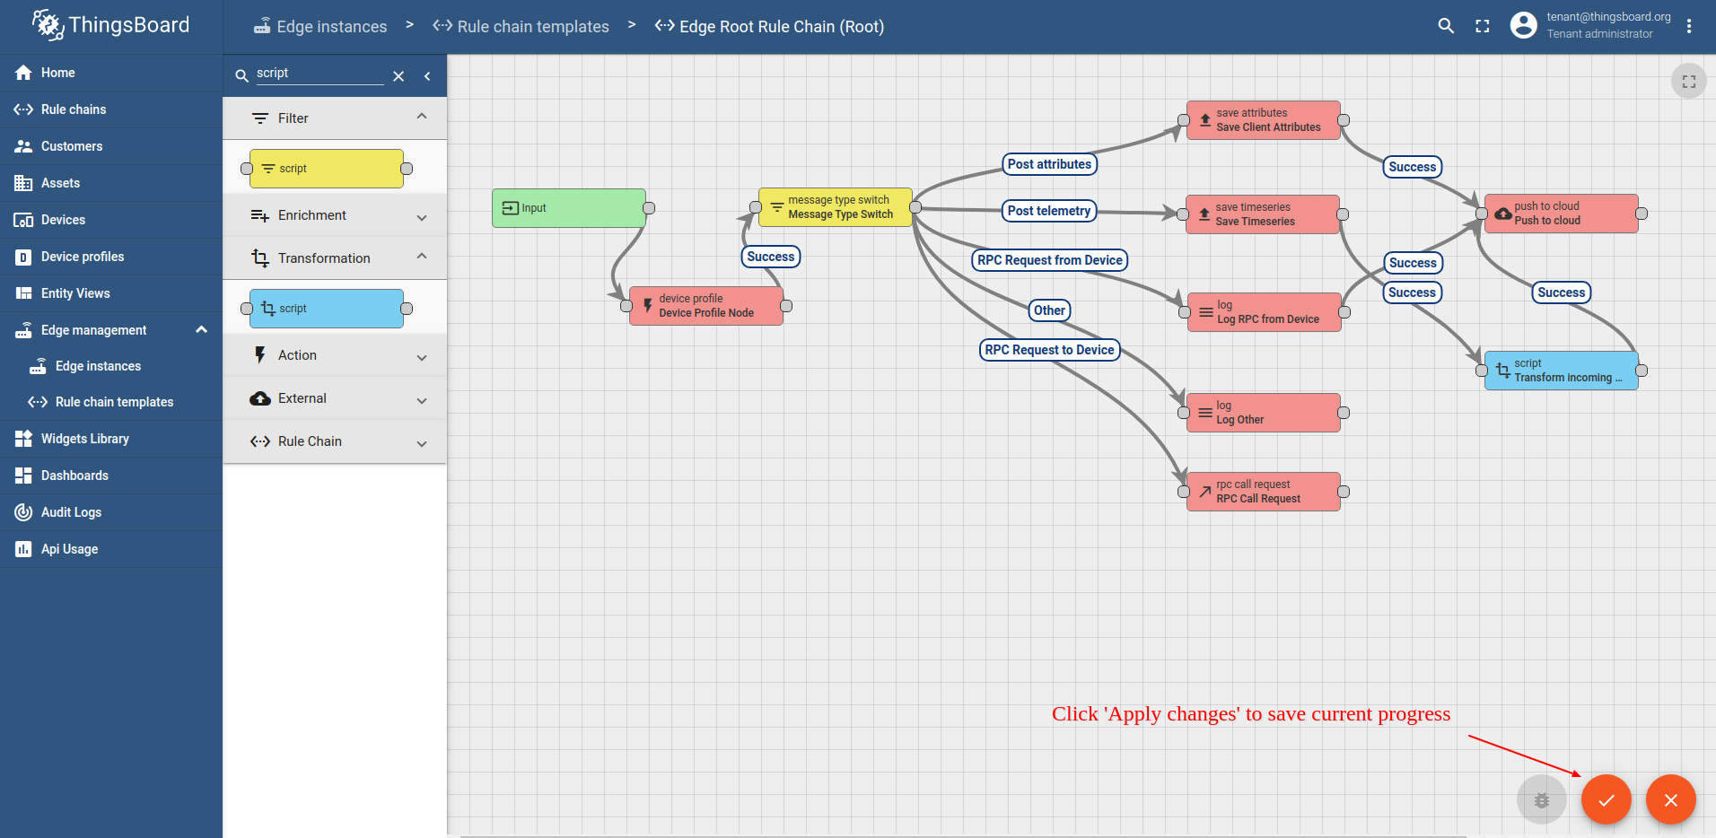Click the Audit Logs radar icon
Viewport: 1716px width, 838px height.
pos(23,512)
